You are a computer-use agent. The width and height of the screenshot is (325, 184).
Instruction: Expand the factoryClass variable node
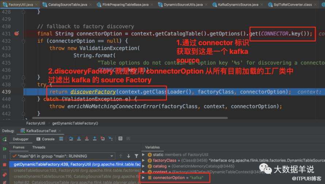[x=143, y=160]
